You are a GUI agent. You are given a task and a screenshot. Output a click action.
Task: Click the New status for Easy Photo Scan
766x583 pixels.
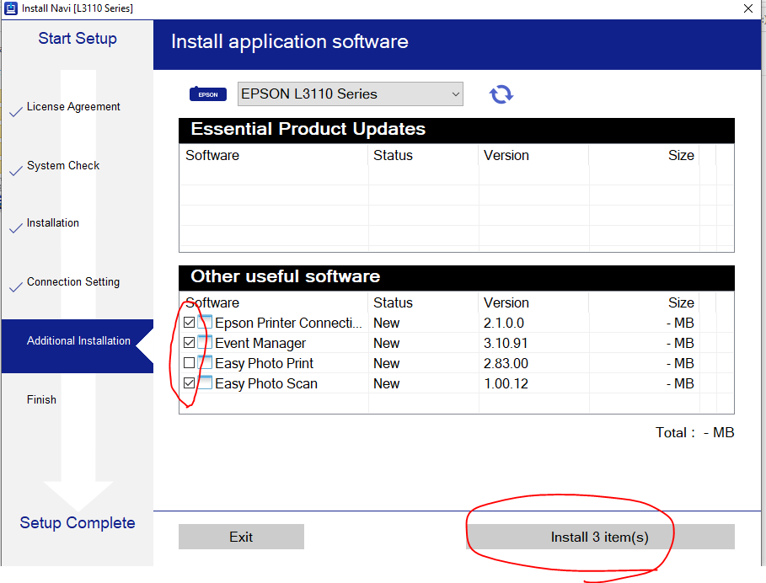pos(387,384)
